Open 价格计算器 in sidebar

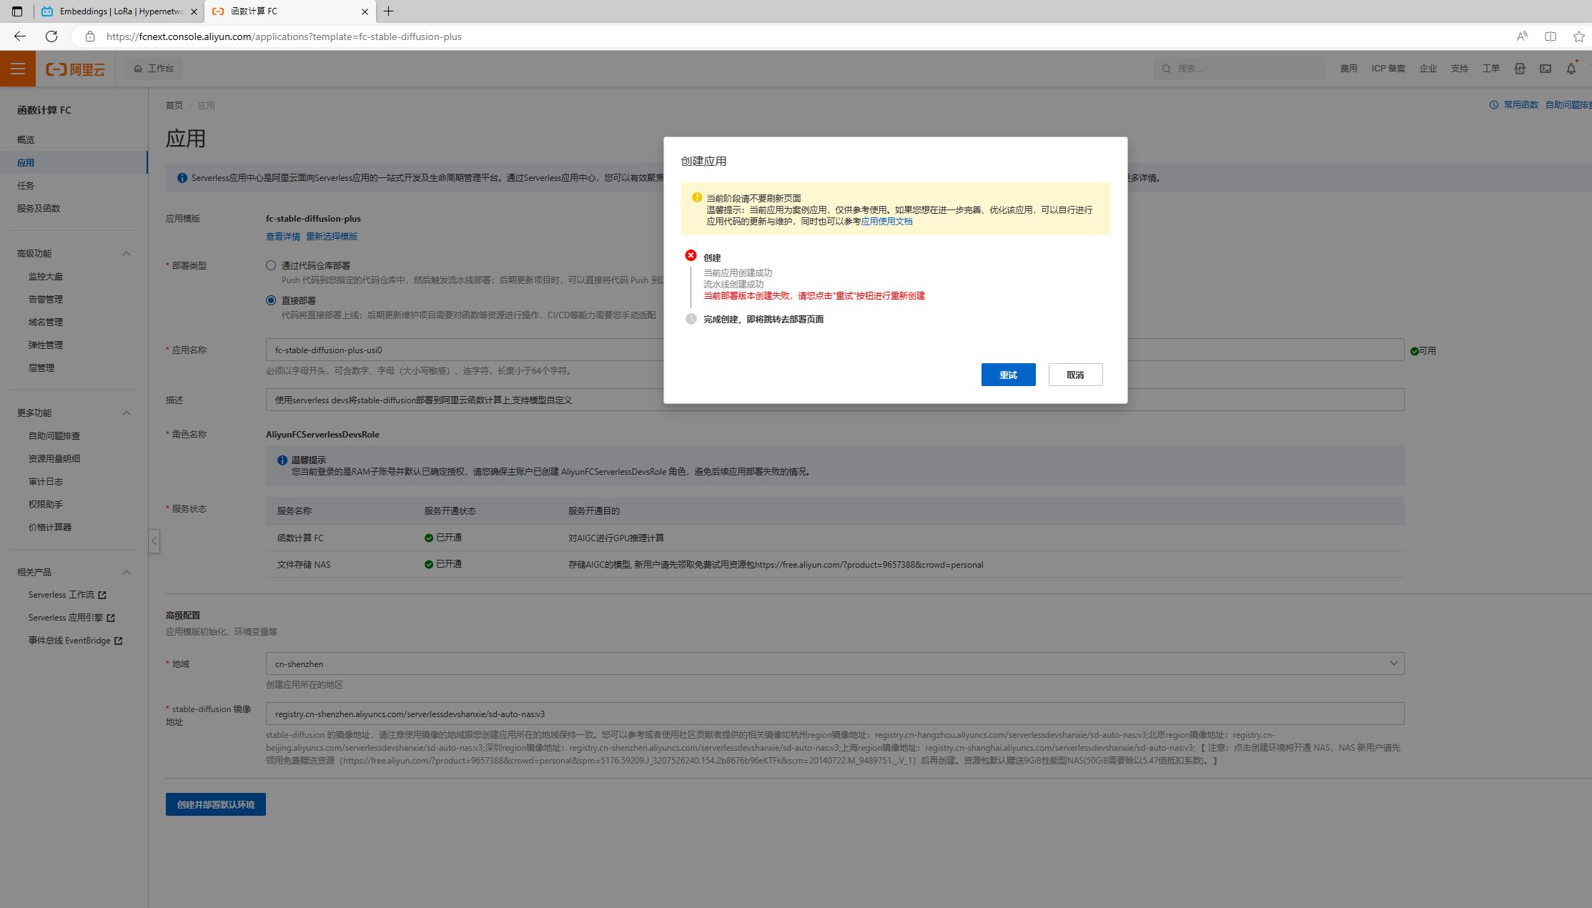click(x=50, y=528)
